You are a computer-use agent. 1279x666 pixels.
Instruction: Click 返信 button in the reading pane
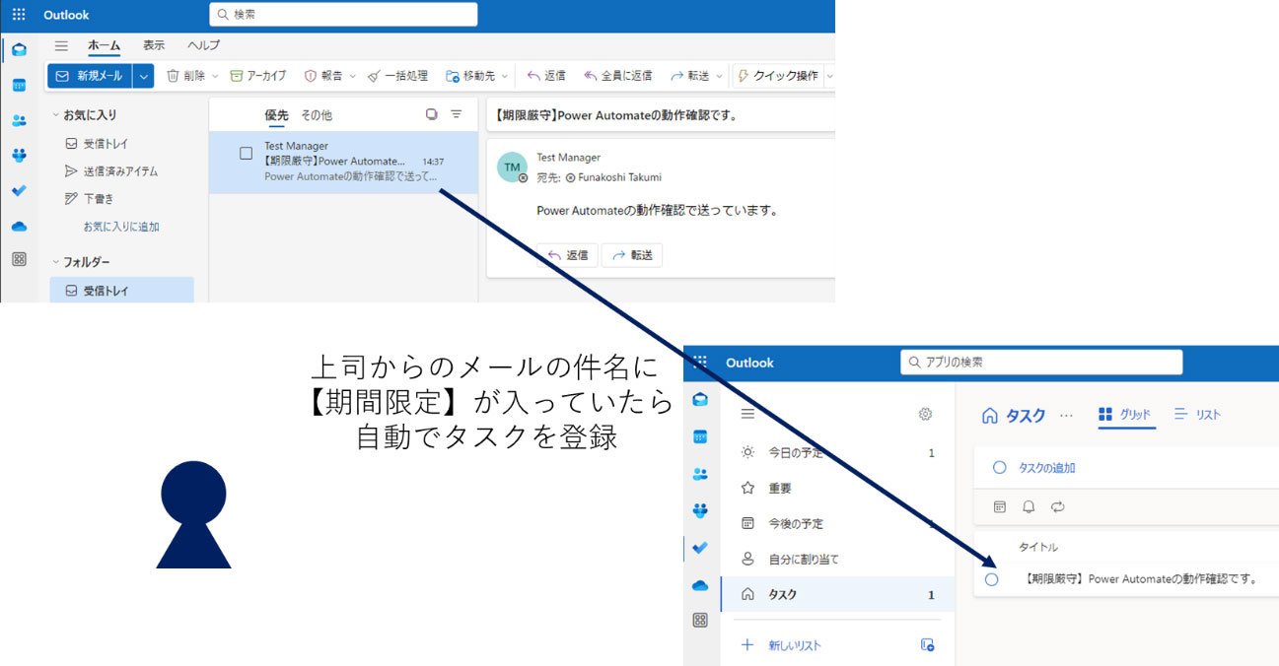pyautogui.click(x=568, y=255)
